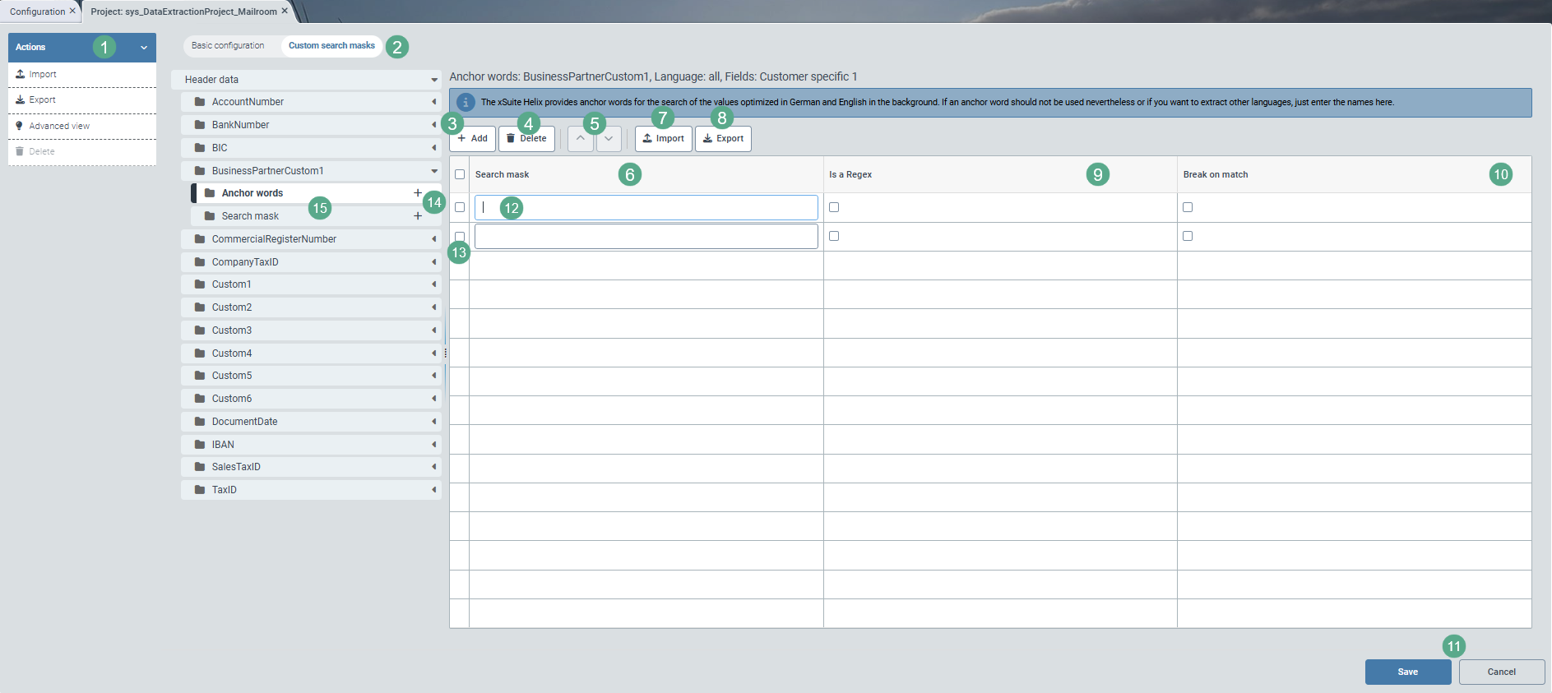The width and height of the screenshot is (1552, 693).
Task: Click the Custom6 folder icon
Action: coord(200,399)
